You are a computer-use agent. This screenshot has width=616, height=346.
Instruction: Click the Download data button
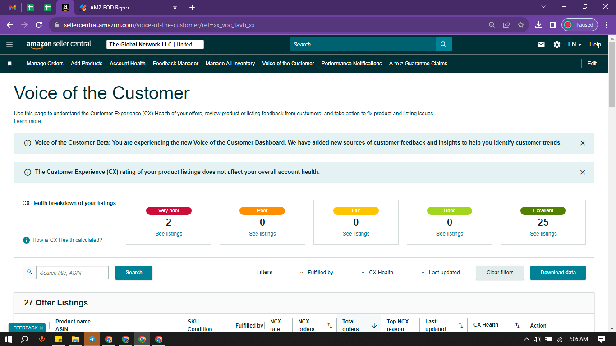click(x=558, y=273)
